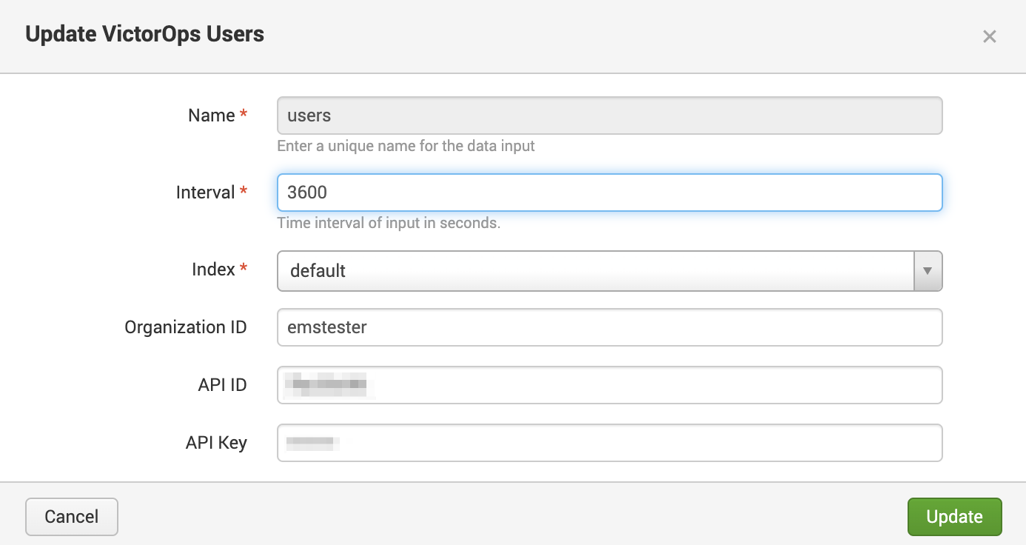Click hint 'Enter a unique name for the data input'

point(406,146)
